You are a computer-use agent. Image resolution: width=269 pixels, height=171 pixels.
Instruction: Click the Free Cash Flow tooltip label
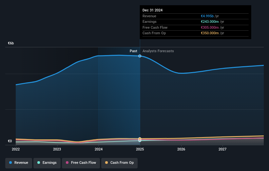[155, 27]
